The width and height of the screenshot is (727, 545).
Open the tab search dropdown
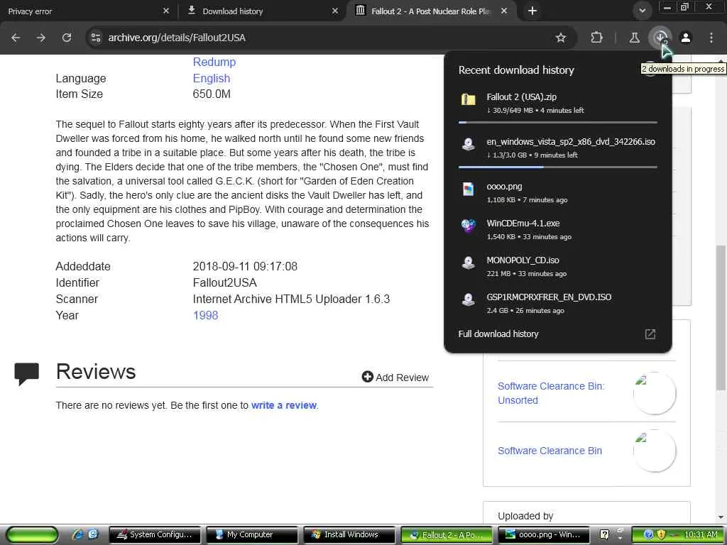pyautogui.click(x=642, y=11)
